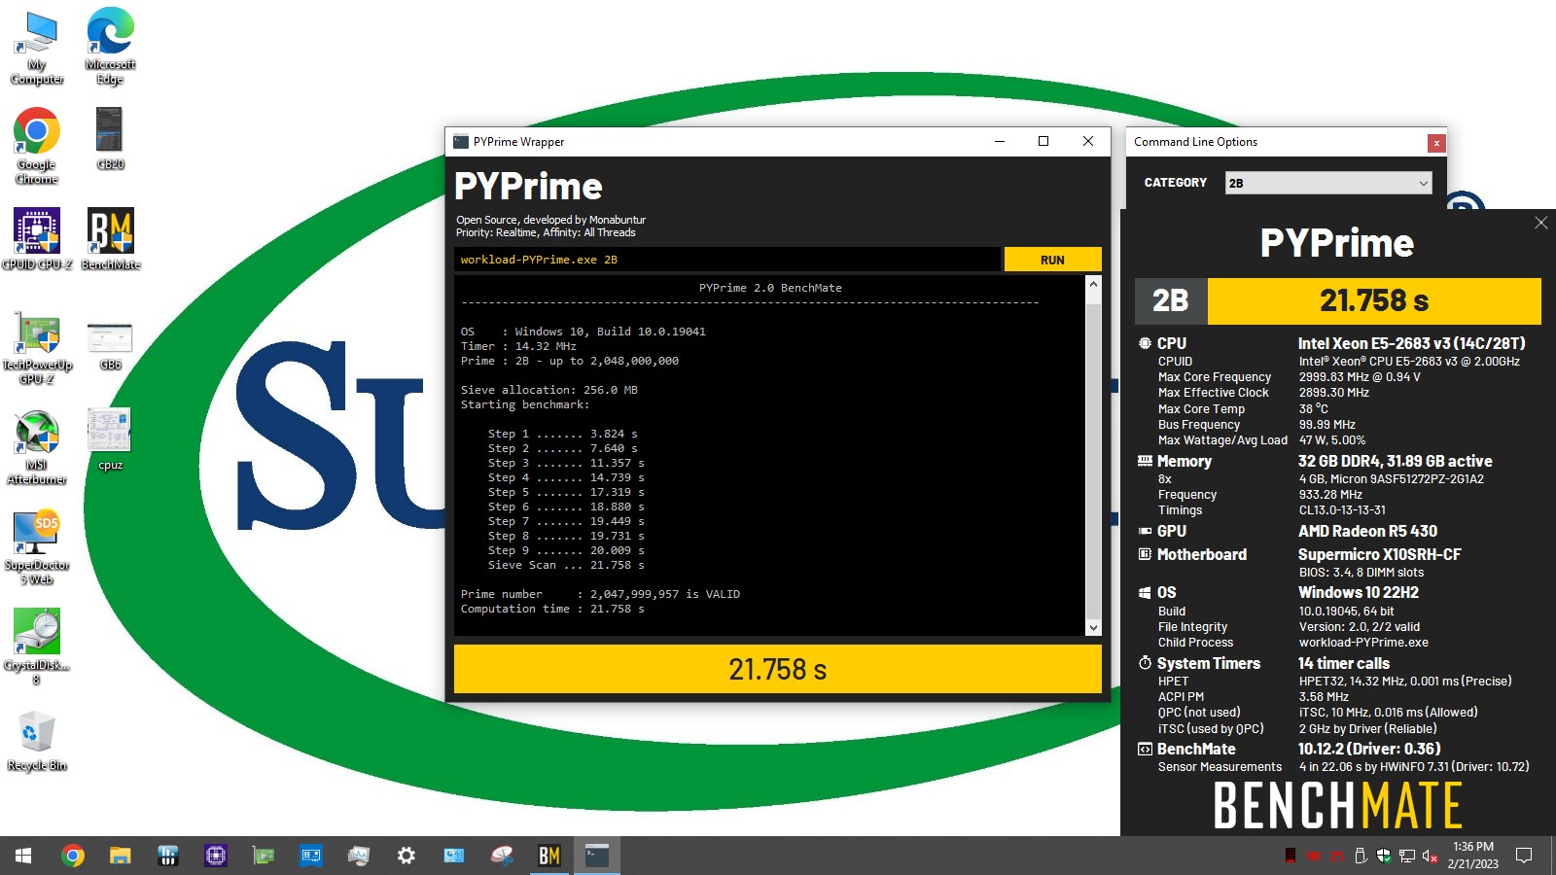Screen dimensions: 1556x875
Task: Click the console scrollbar down arrow
Action: (x=1093, y=627)
